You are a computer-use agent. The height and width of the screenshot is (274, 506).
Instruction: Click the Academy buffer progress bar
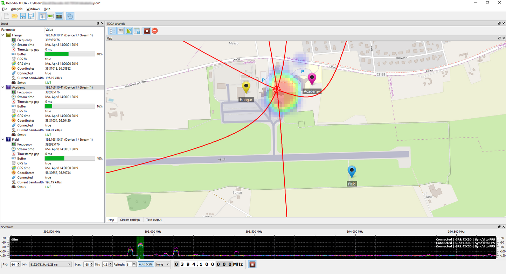(69, 106)
